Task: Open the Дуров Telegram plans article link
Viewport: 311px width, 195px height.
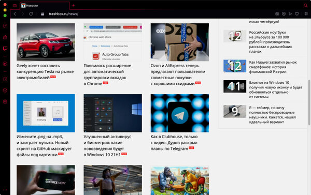Action: [x=174, y=143]
